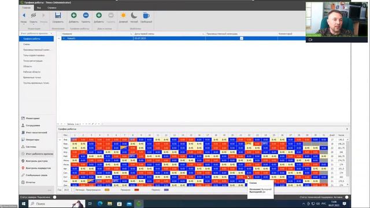Expand the Новый1 schedule row plus sign
Screen dimensions: 370x208
(x=64, y=38)
